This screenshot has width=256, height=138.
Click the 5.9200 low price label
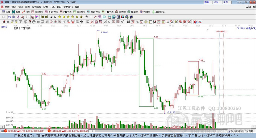[x=171, y=112]
